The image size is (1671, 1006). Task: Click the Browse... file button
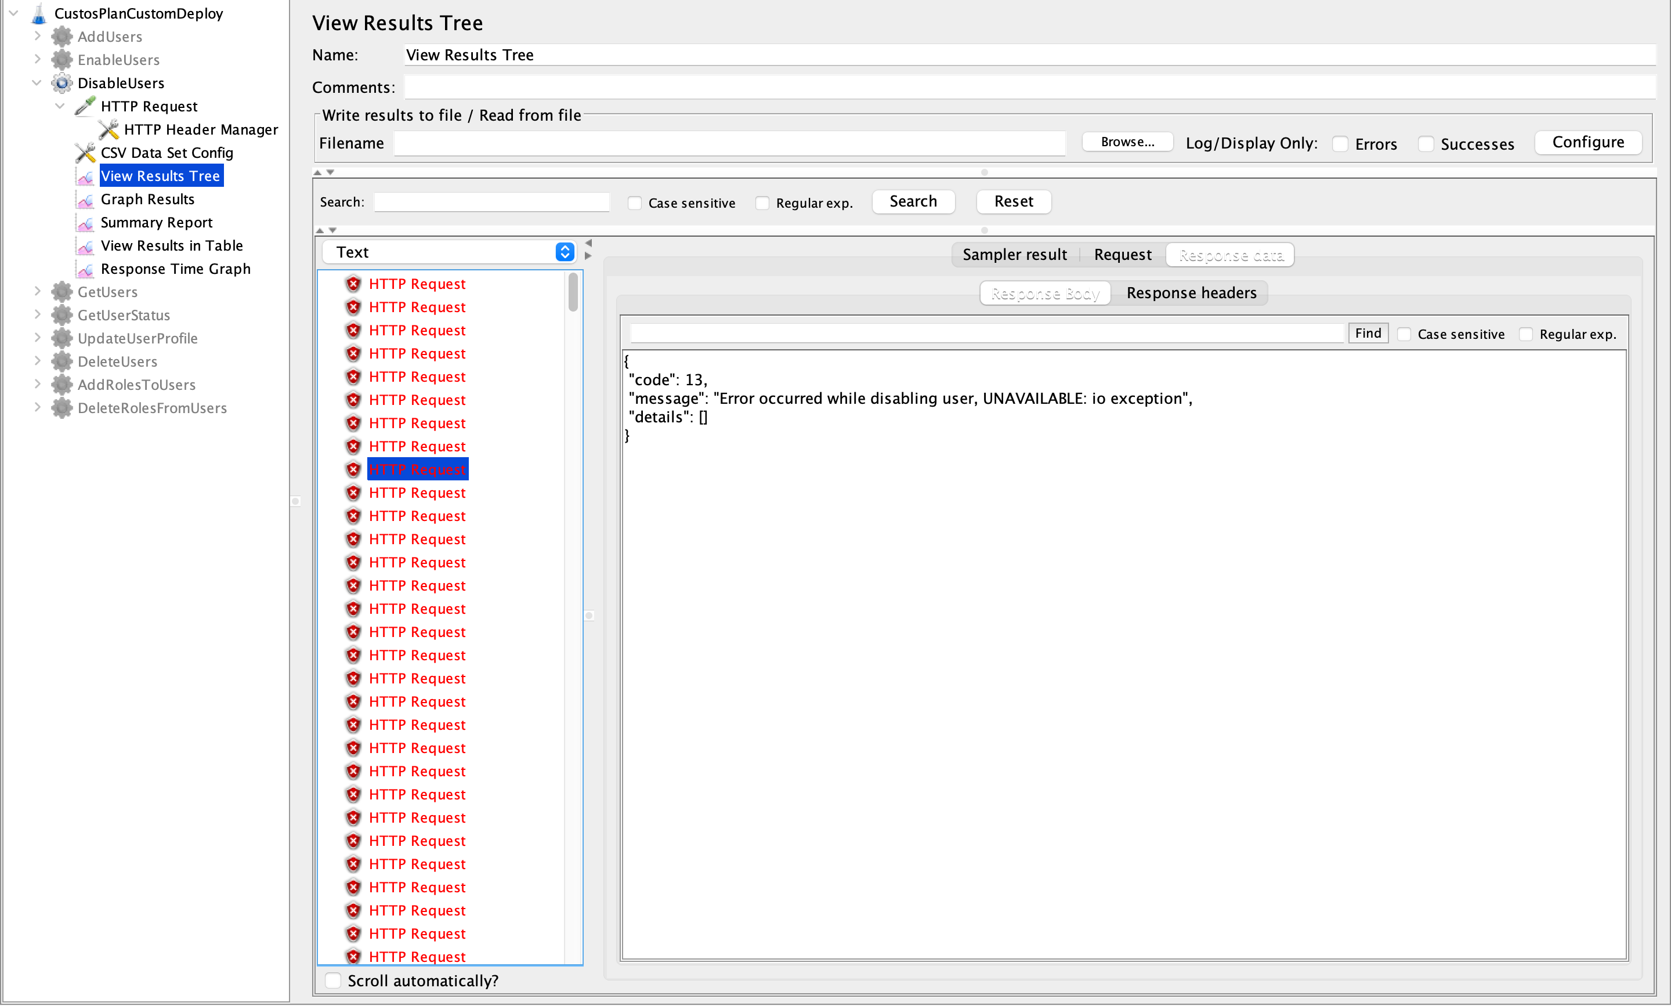point(1127,142)
